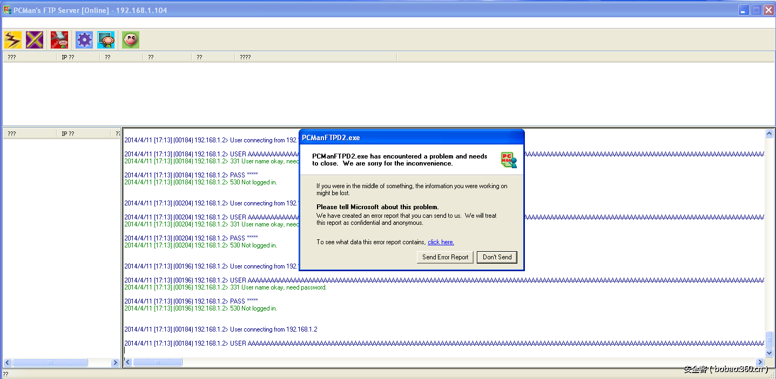776x379 pixels.
Task: Click the PCMan logo in the error dialog
Action: 508,160
